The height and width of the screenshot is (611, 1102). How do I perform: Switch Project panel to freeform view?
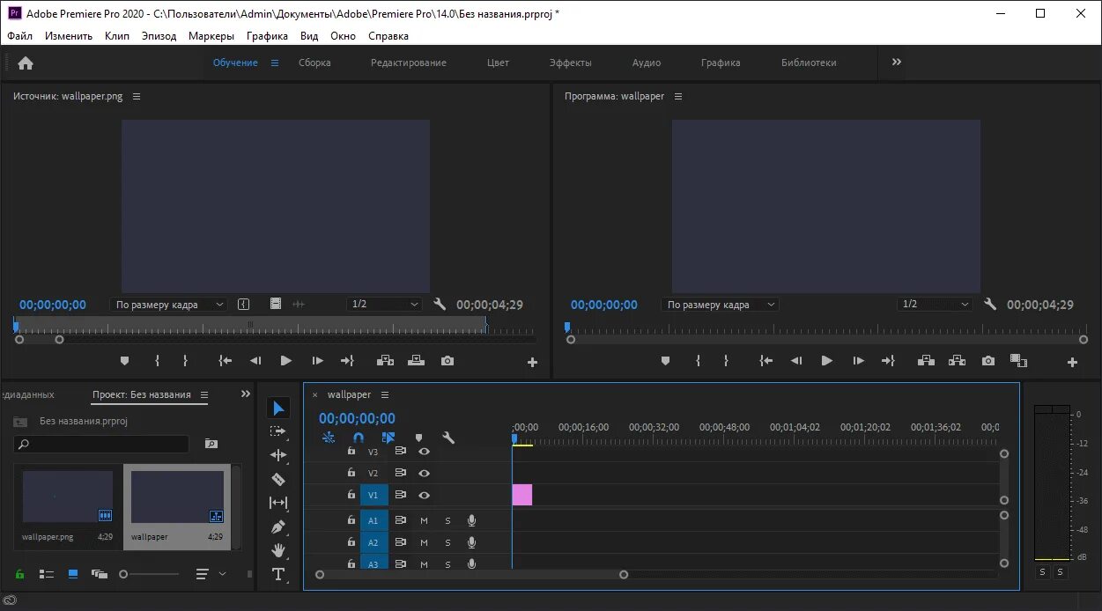pyautogui.click(x=99, y=574)
